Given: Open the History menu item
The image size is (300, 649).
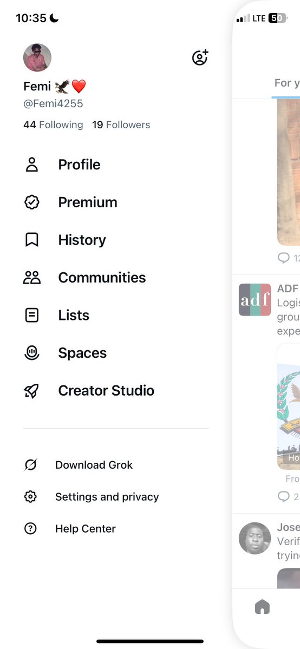Looking at the screenshot, I should (x=82, y=240).
